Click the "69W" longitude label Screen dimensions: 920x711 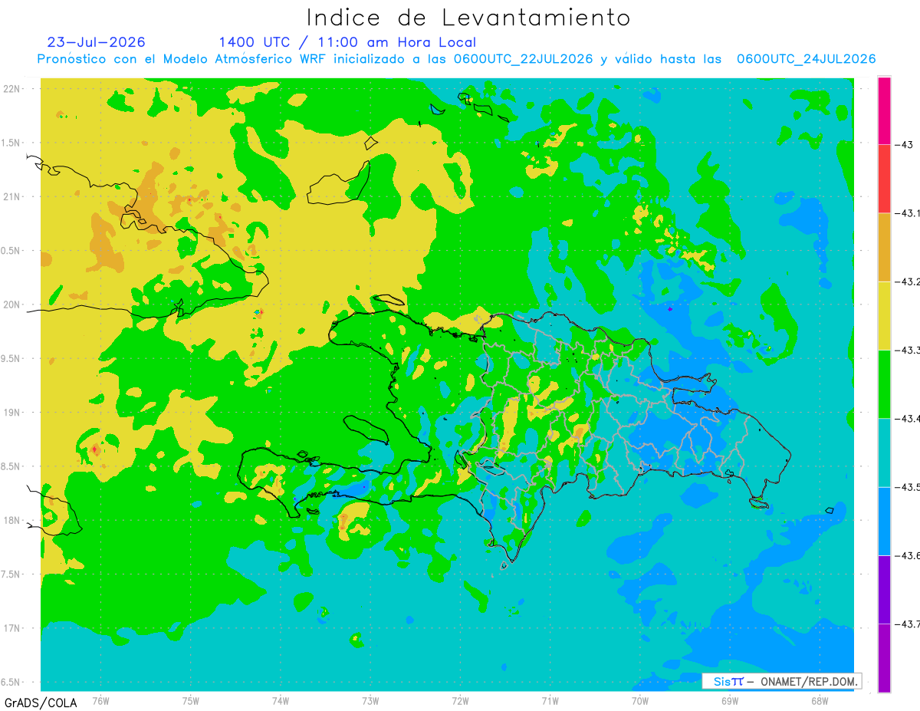[730, 700]
